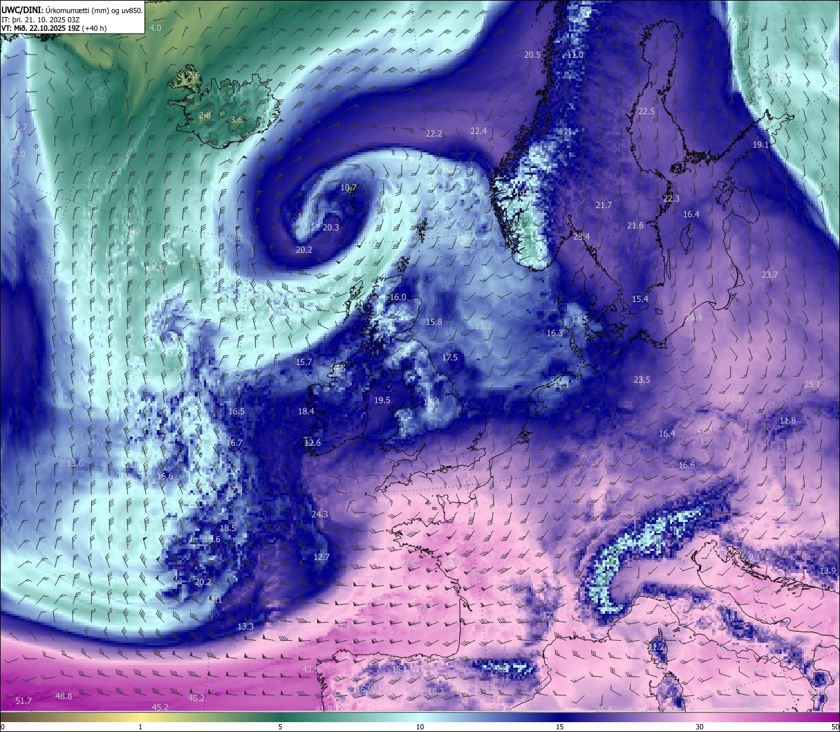840x732 pixels.
Task: Click the 22.2 map value
Action: coord(434,134)
